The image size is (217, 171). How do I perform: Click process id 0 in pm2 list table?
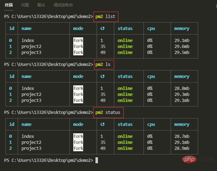[x=11, y=41]
